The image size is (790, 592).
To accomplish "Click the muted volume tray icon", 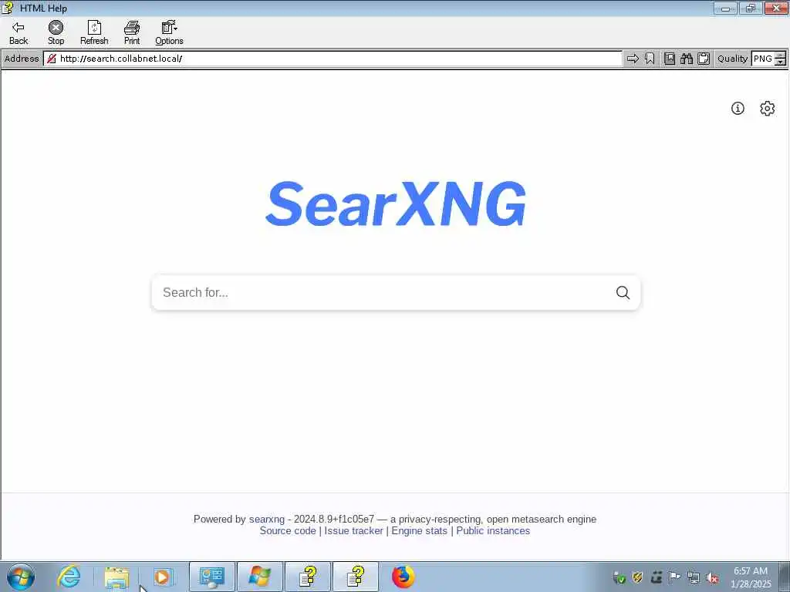I will [x=712, y=578].
